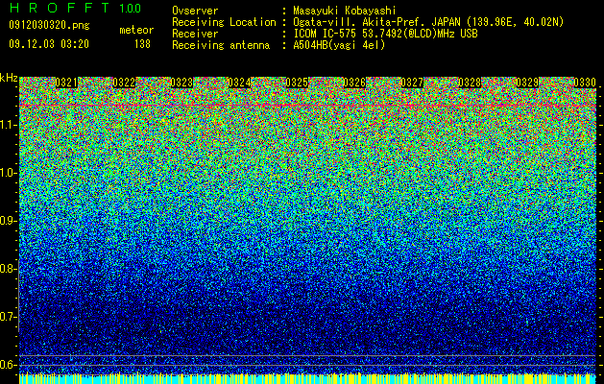Select the 0323 time marker

[x=181, y=83]
